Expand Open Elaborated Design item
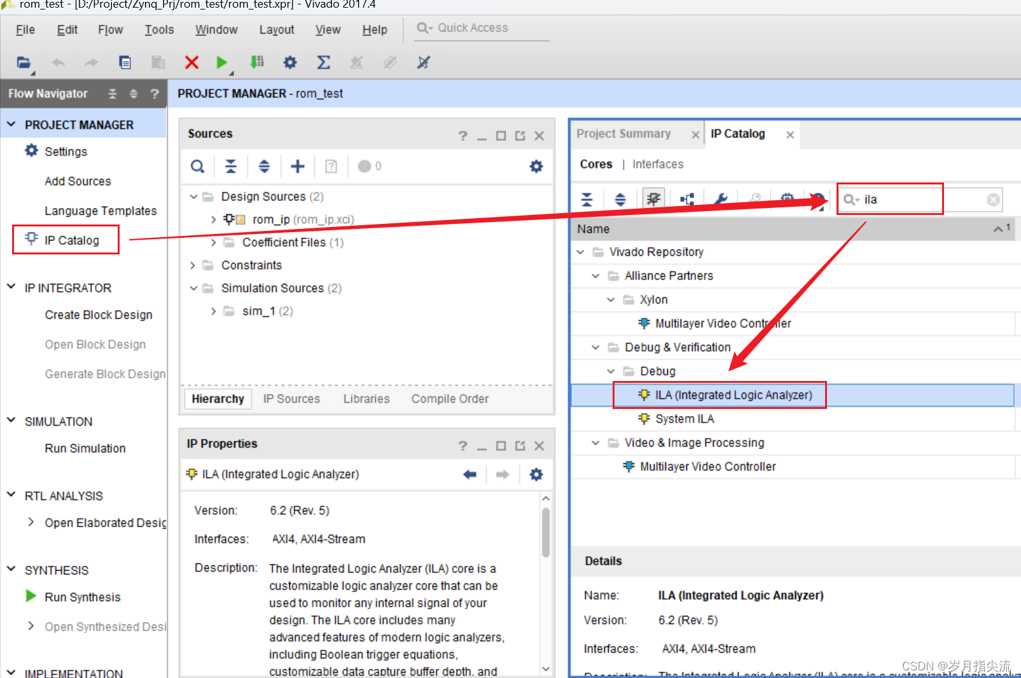Viewport: 1021px width, 678px height. click(x=31, y=522)
